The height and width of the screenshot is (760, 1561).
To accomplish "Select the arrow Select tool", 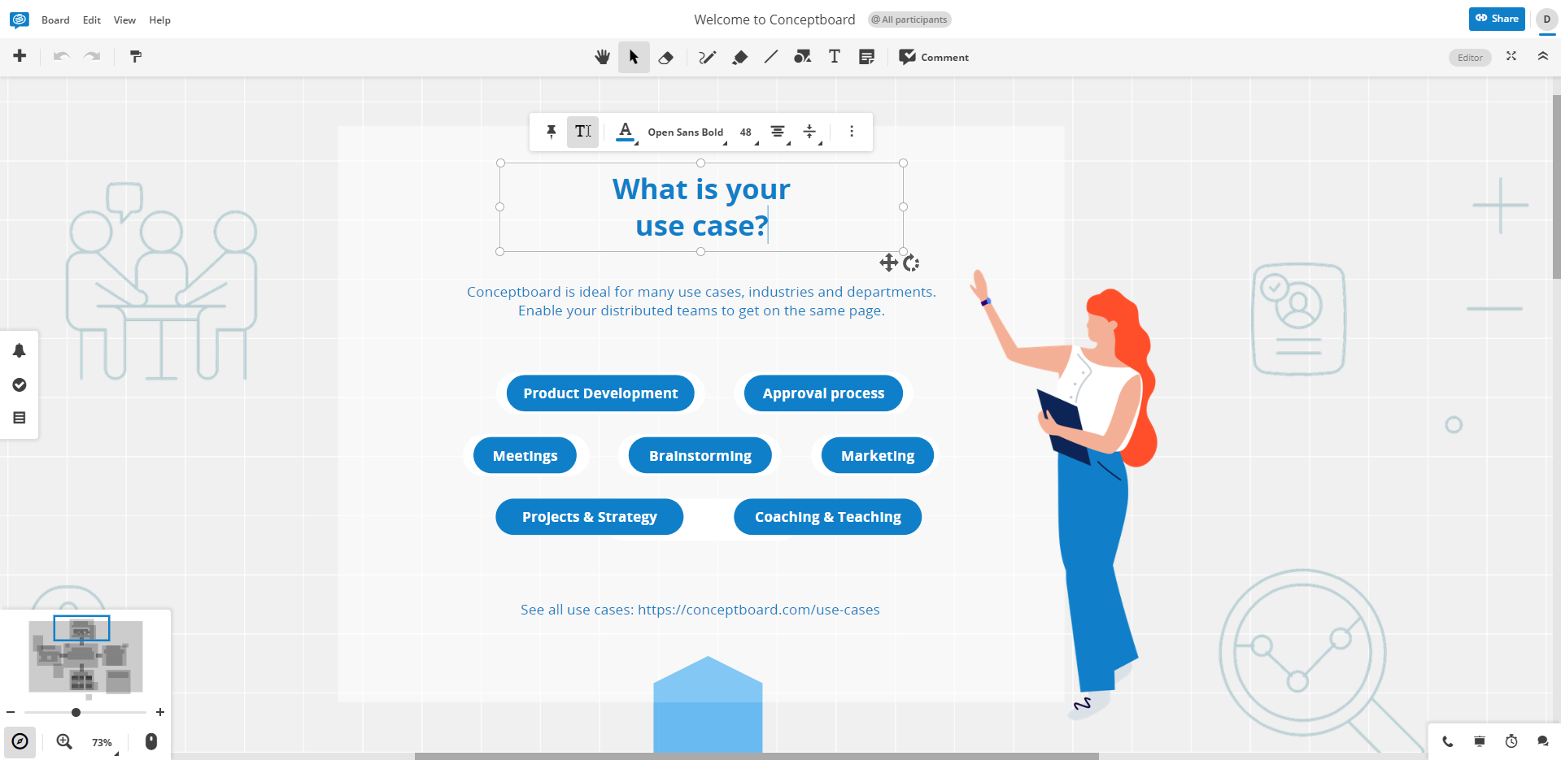I will pos(634,57).
